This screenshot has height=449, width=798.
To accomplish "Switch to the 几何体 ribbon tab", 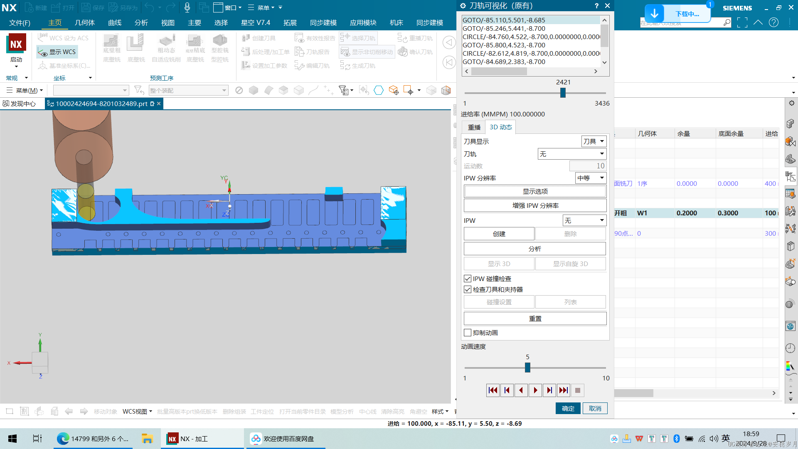I will coord(85,22).
